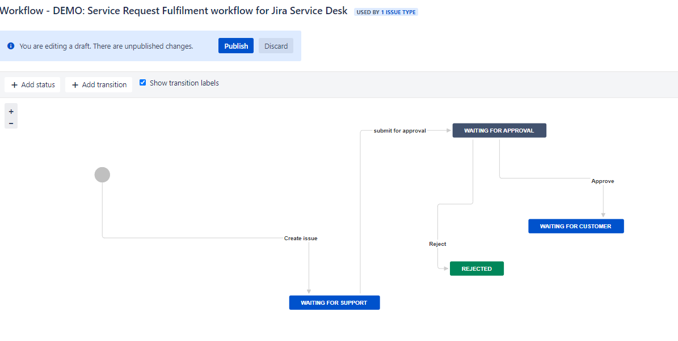Discard the draft changes
The width and height of the screenshot is (678, 341).
coord(276,46)
